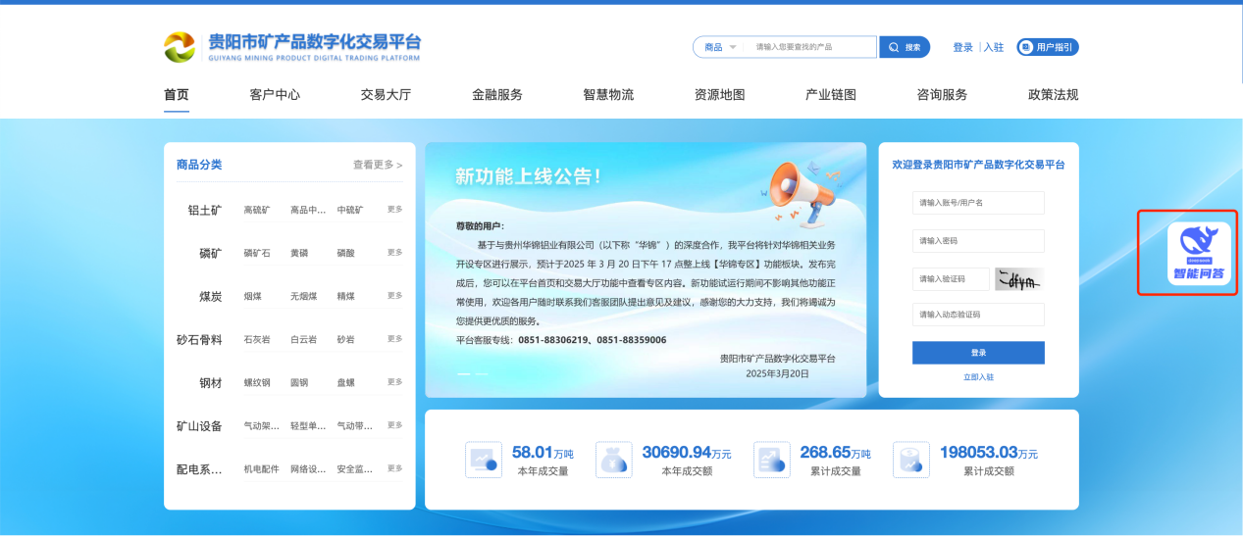Click the platform logo at top left
Screen dimensions: 1243x537
tap(180, 47)
